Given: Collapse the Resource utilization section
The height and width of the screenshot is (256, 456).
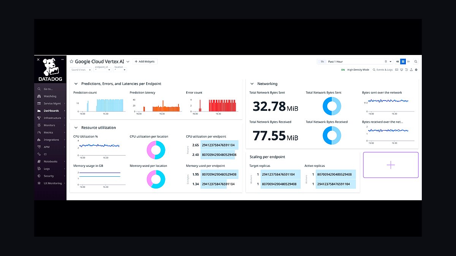Looking at the screenshot, I should [76, 128].
